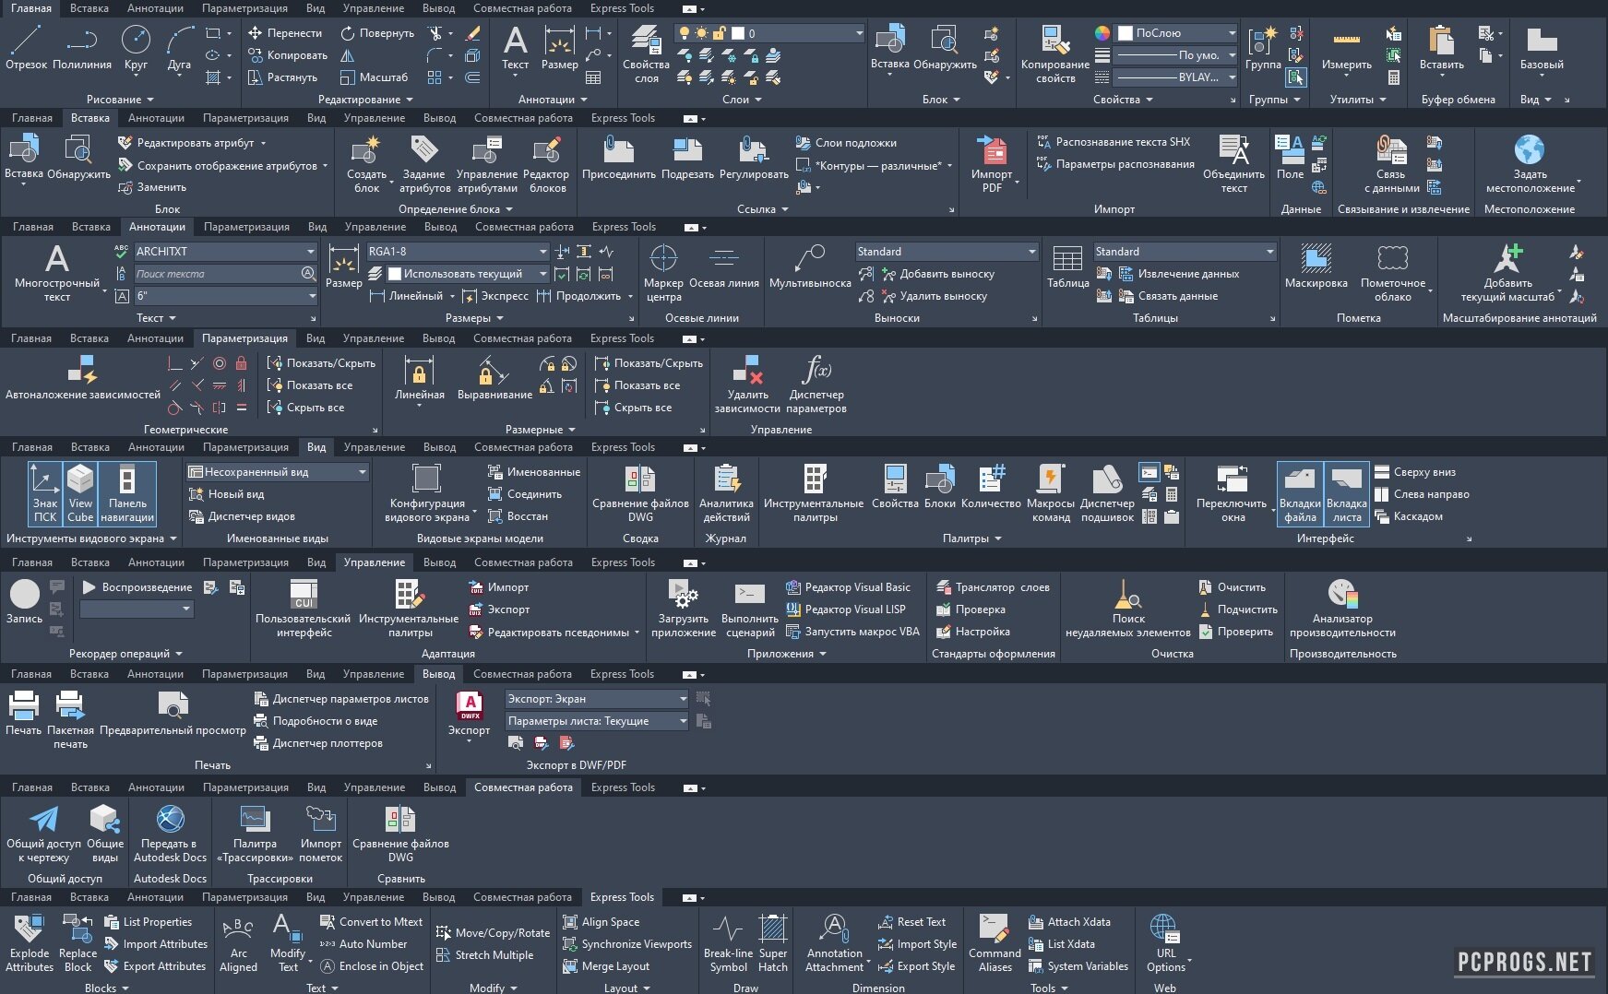The image size is (1608, 994).
Task: Select the Мультивыноска multileader tool
Action: tap(809, 267)
